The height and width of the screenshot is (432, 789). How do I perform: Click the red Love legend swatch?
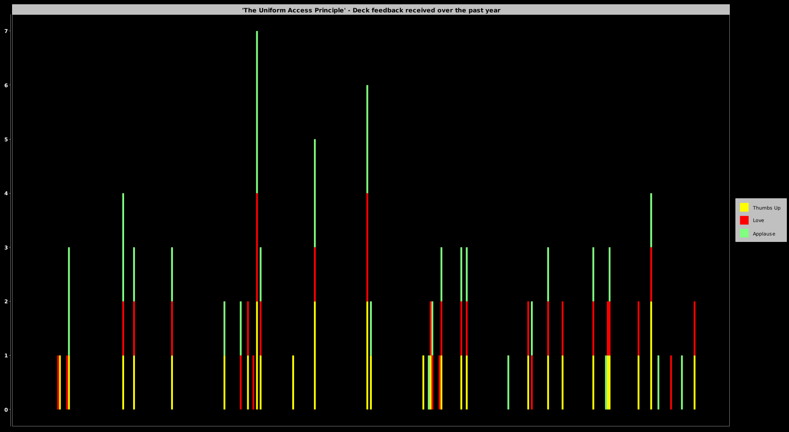[x=744, y=220]
